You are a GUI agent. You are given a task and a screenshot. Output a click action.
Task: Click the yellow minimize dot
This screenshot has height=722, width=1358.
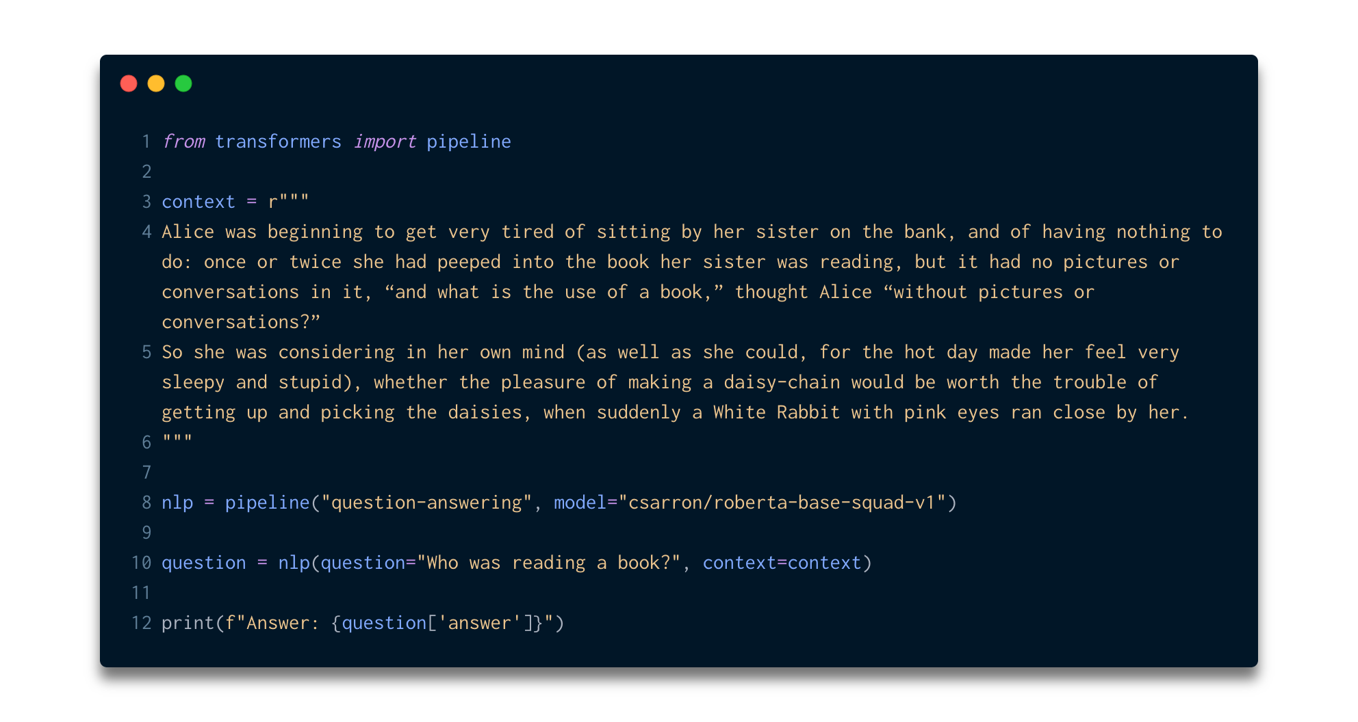[156, 83]
